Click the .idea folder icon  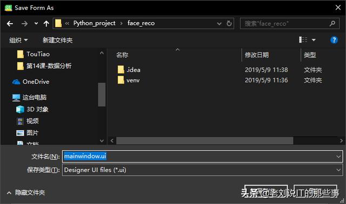click(x=121, y=70)
